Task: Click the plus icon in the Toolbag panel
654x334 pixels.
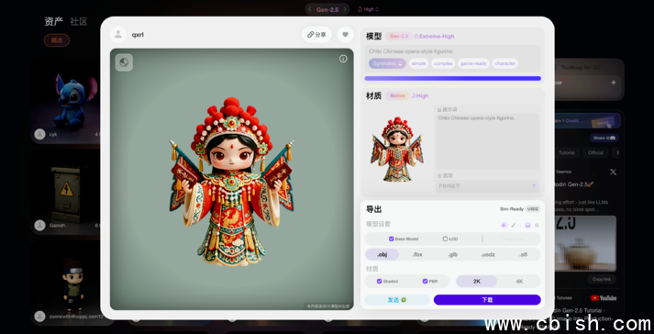Action: coord(614,83)
